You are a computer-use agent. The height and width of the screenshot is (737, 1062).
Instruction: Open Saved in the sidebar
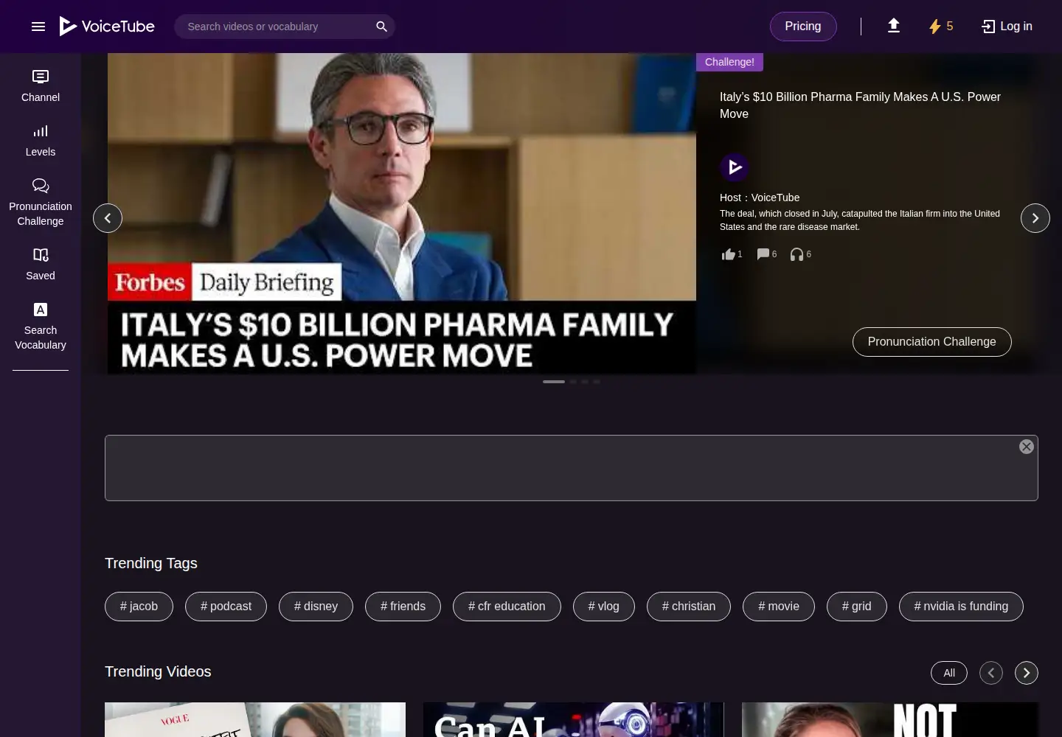click(41, 265)
